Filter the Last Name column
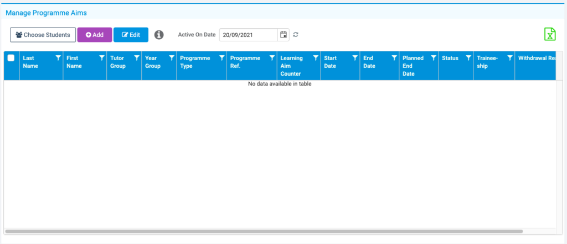Image resolution: width=567 pixels, height=244 pixels. 58,58
